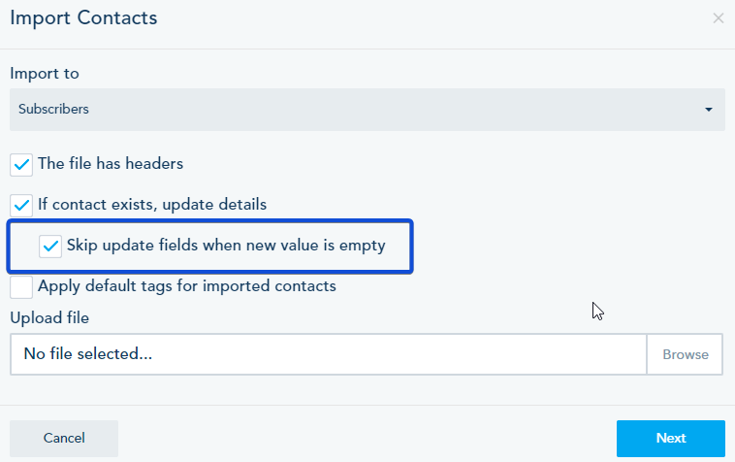Toggle the update details if contact exists checkbox
This screenshot has height=462, width=735.
21,205
